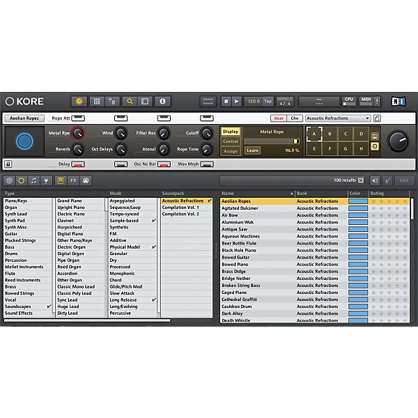Click the knob view icon in the KORE toolbar
The height and width of the screenshot is (418, 418).
79,102
